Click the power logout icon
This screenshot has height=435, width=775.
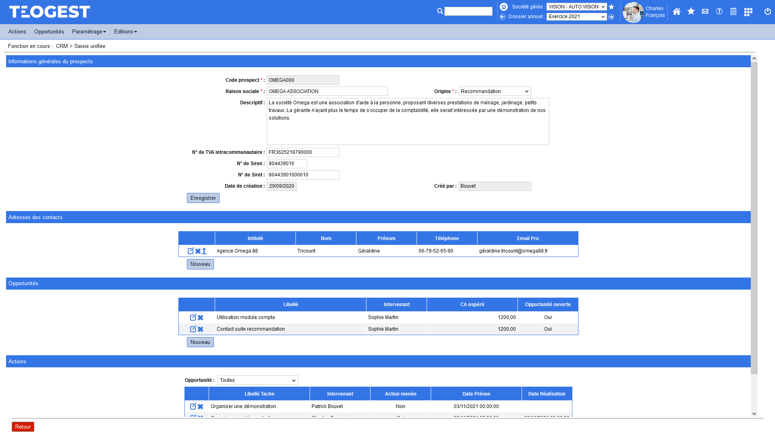coord(768,12)
